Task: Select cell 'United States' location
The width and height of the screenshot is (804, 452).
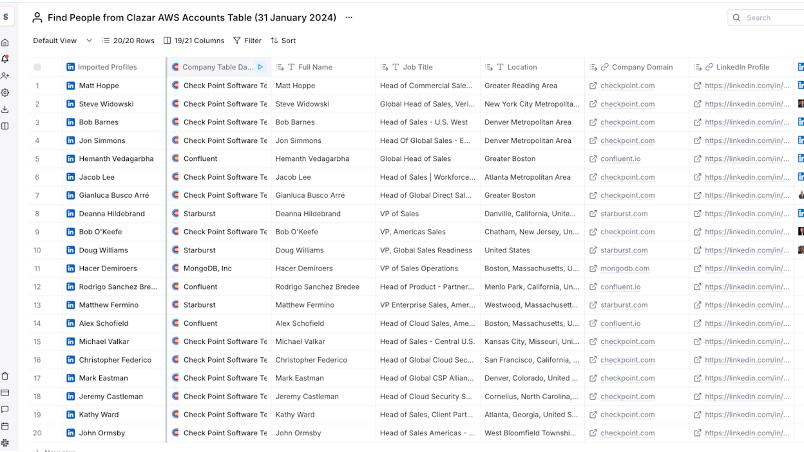Action: coord(532,250)
